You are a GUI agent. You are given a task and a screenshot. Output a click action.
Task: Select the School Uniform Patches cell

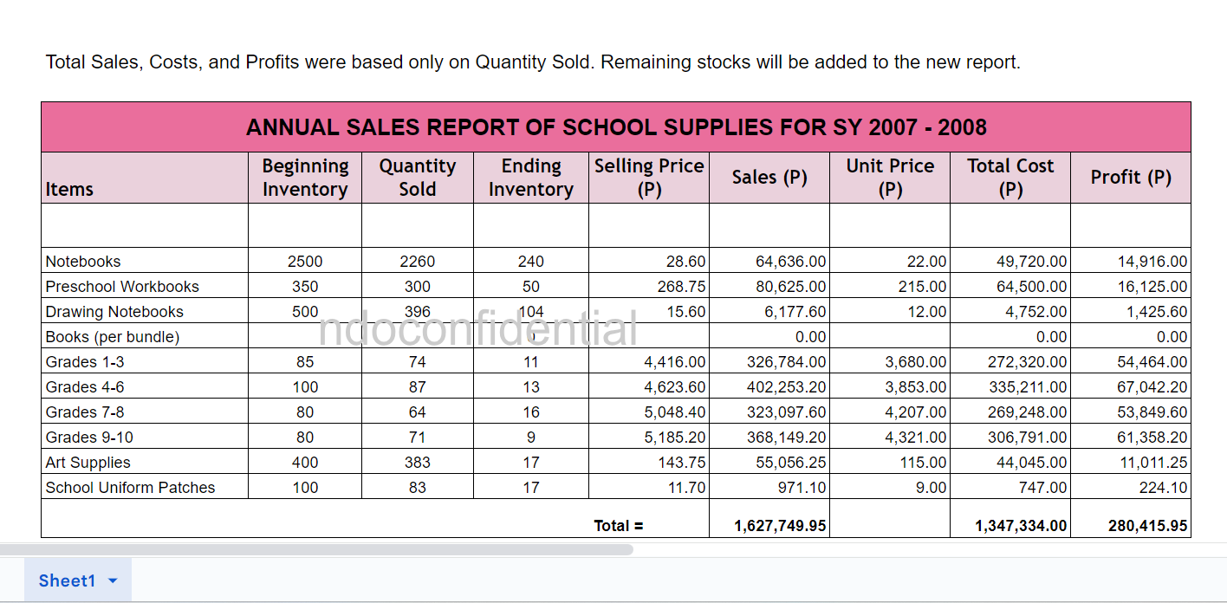coord(130,488)
